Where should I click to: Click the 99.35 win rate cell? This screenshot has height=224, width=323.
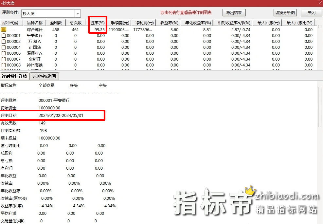point(100,30)
